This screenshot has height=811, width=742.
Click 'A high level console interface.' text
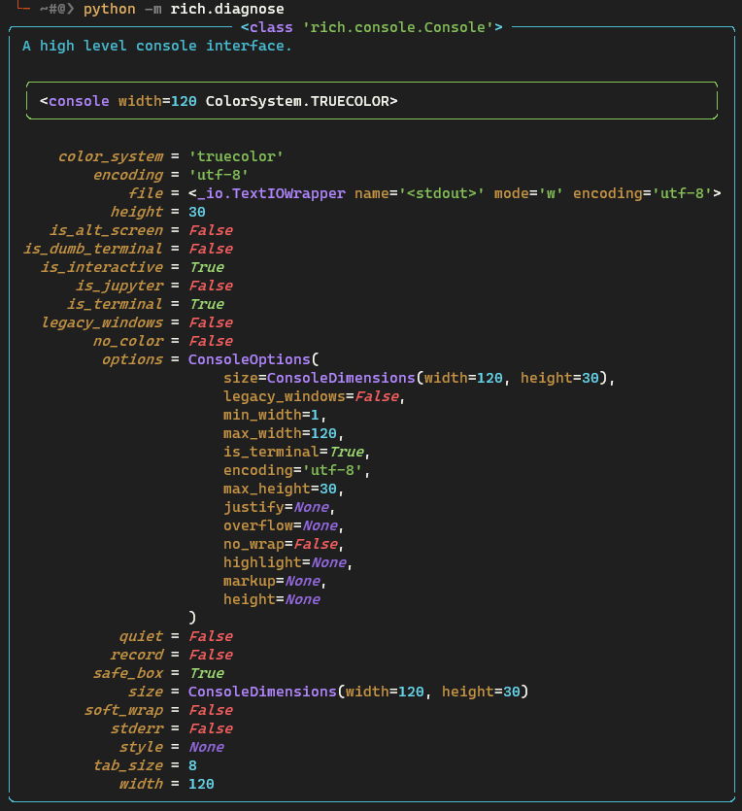[x=157, y=46]
